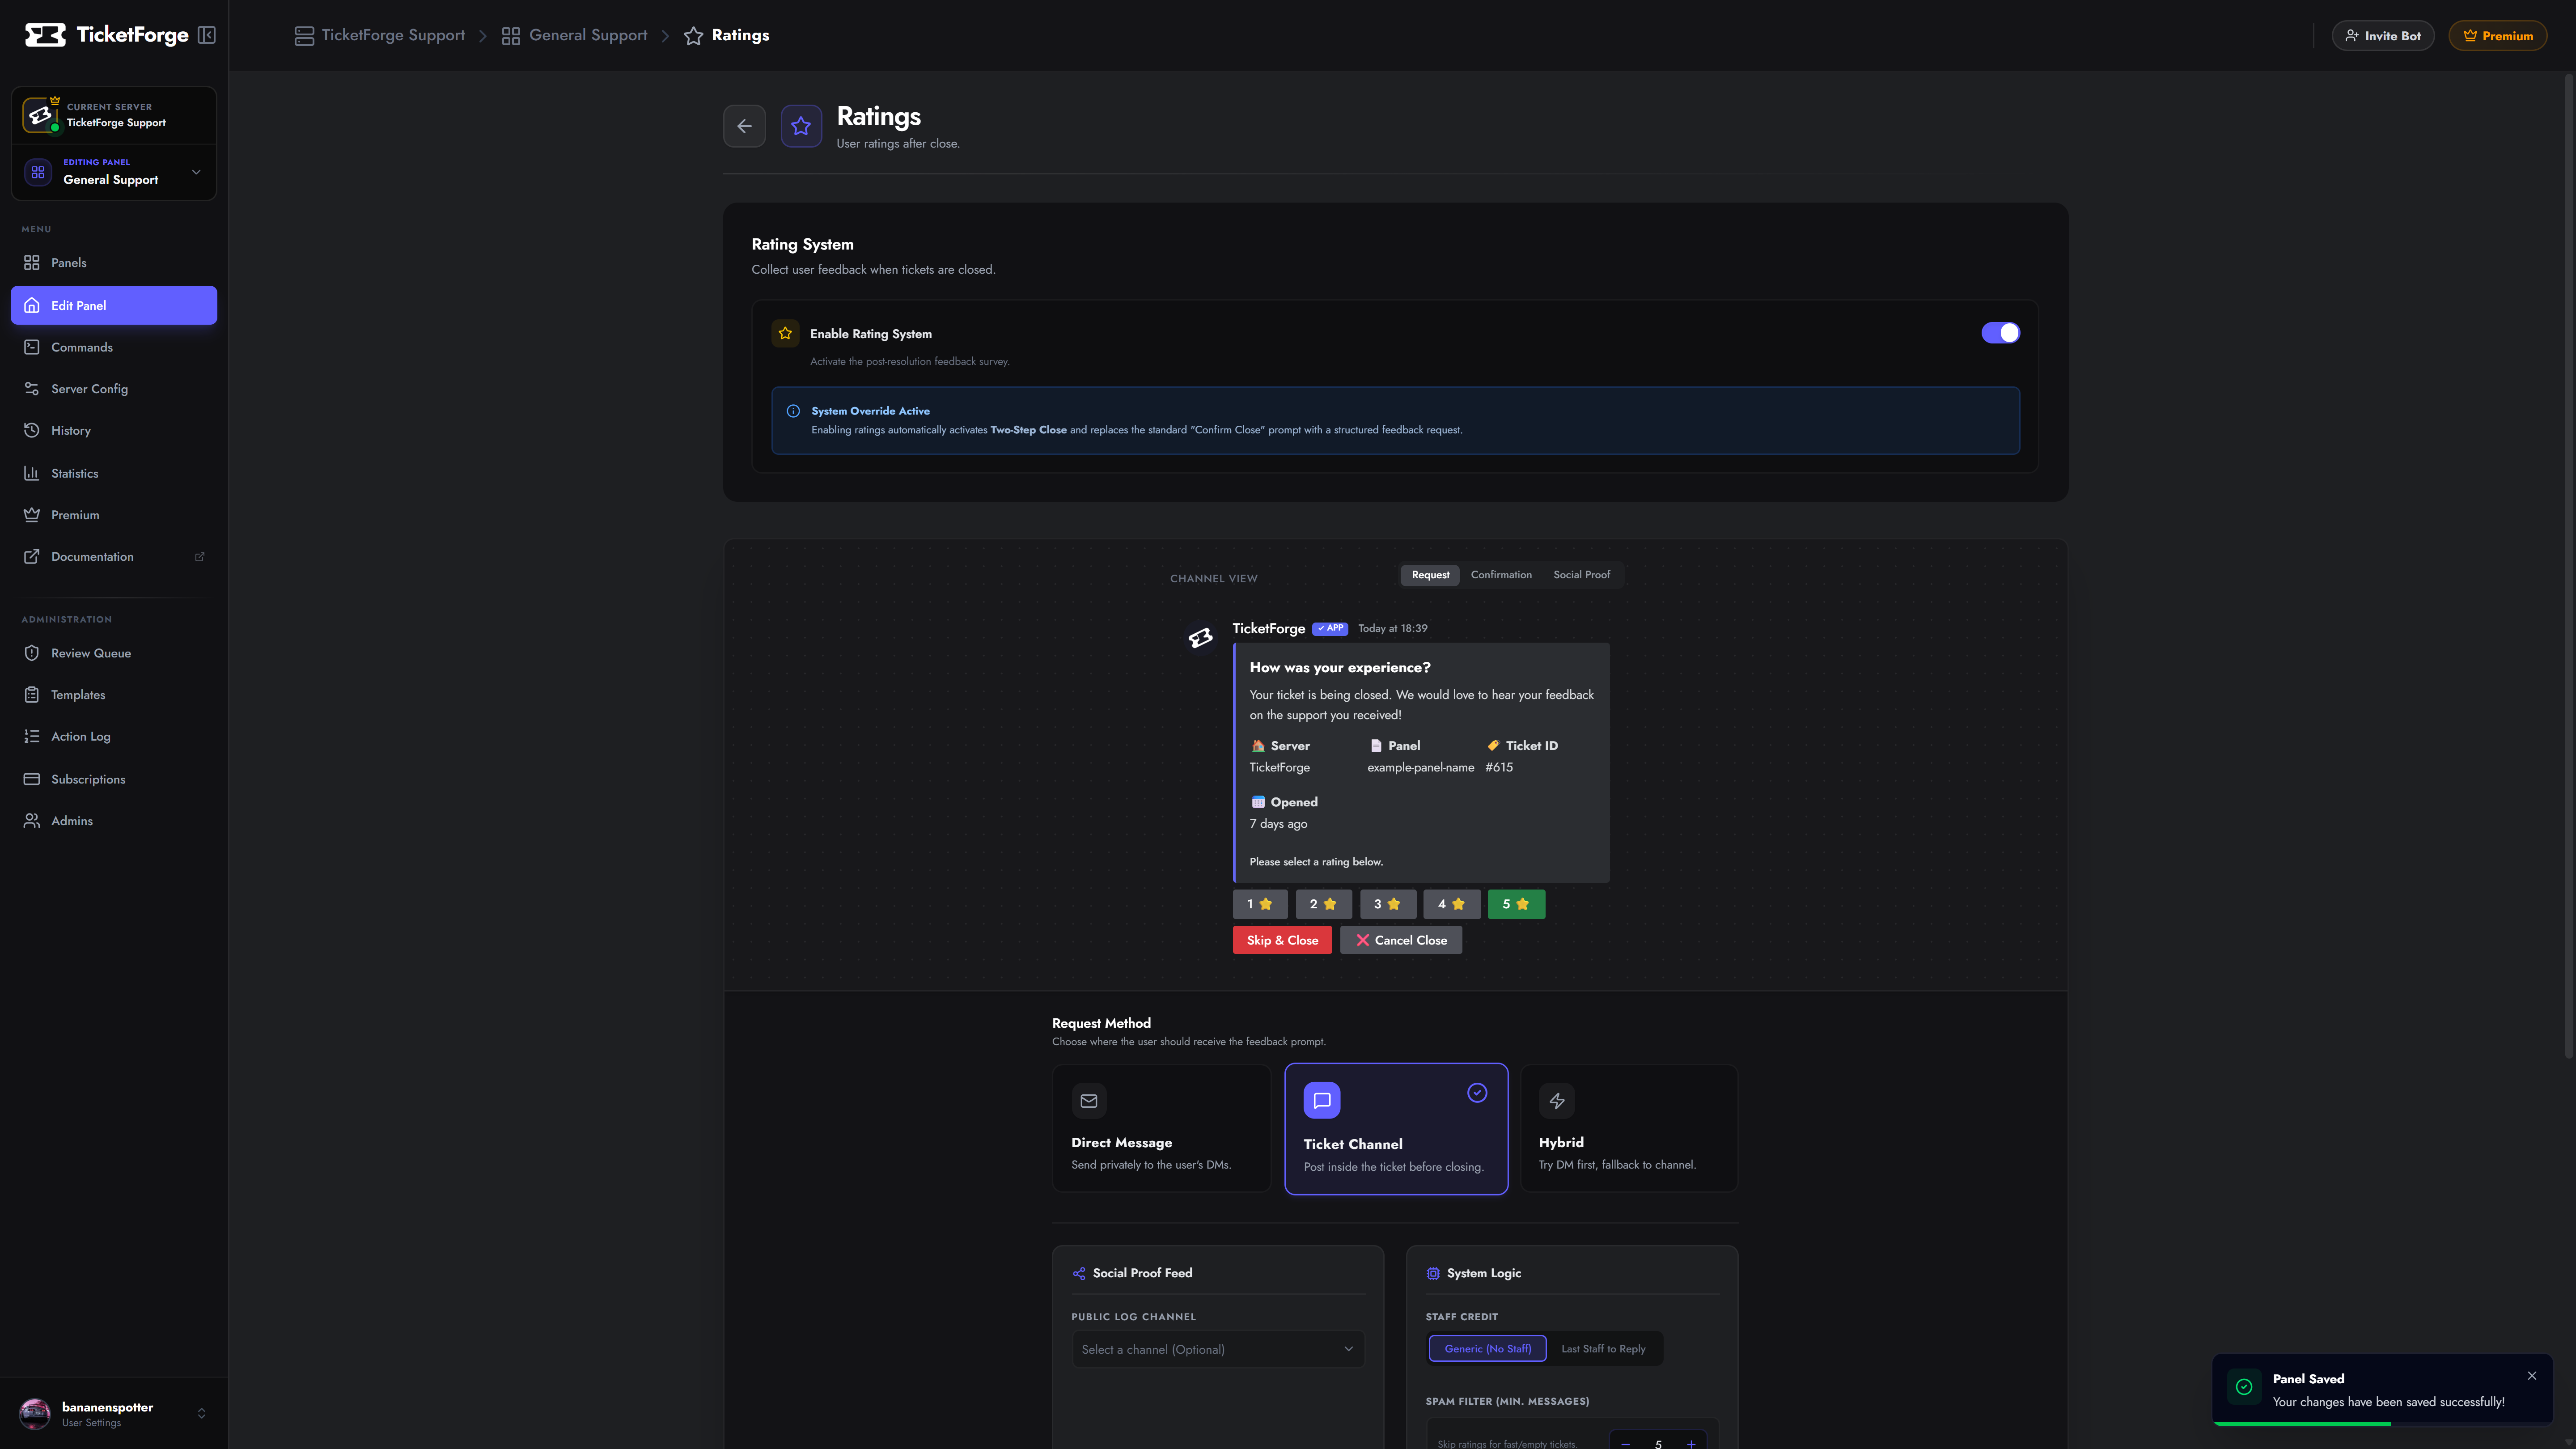This screenshot has height=1449, width=2576.
Task: Increase the spam filter minimum messages
Action: (x=1691, y=1443)
